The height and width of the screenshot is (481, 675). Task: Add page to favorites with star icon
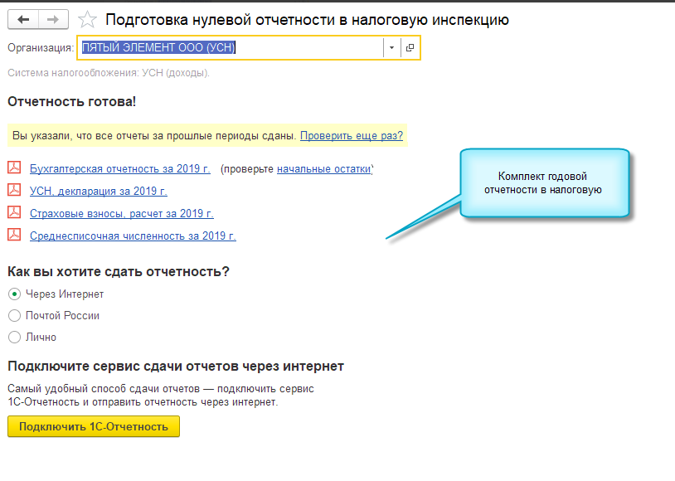tap(87, 20)
